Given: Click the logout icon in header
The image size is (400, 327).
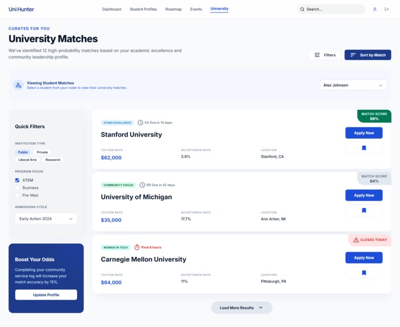Looking at the screenshot, I should click(386, 9).
